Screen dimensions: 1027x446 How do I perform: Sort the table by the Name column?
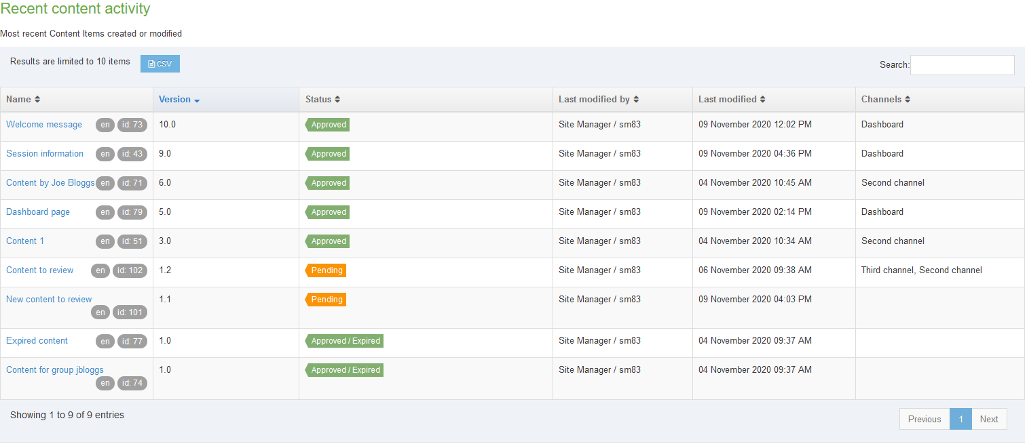[x=22, y=99]
